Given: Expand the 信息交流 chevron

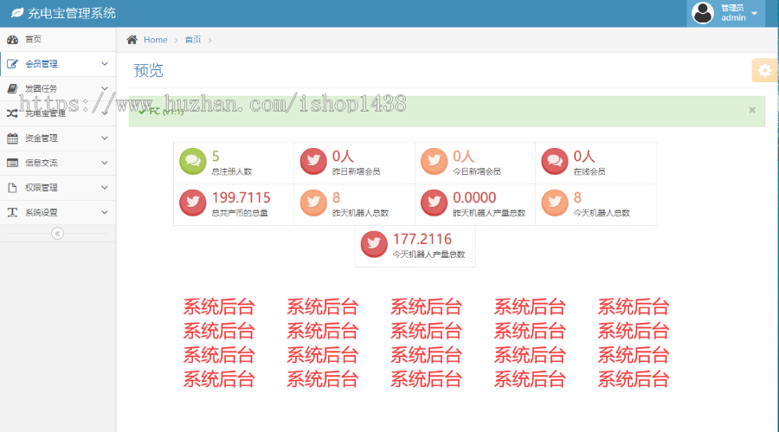Looking at the screenshot, I should click(105, 163).
